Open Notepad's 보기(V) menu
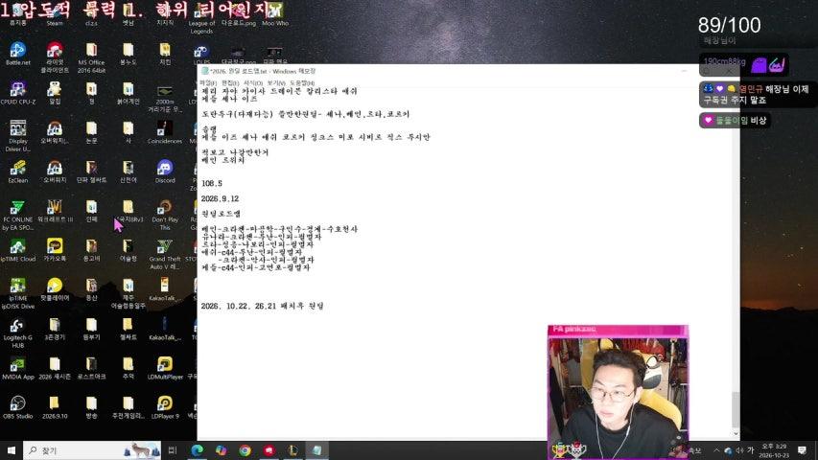 (x=276, y=83)
